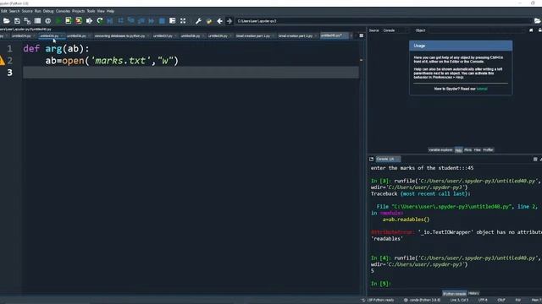Open Preferences with the wrench icon

click(198, 21)
